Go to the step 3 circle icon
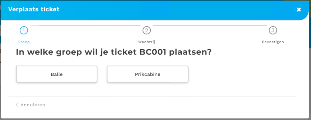The width and height of the screenshot is (311, 120). click(273, 30)
